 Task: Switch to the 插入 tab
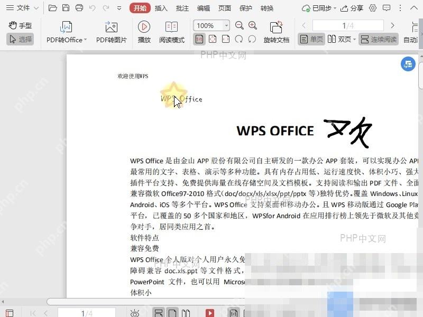[161, 8]
